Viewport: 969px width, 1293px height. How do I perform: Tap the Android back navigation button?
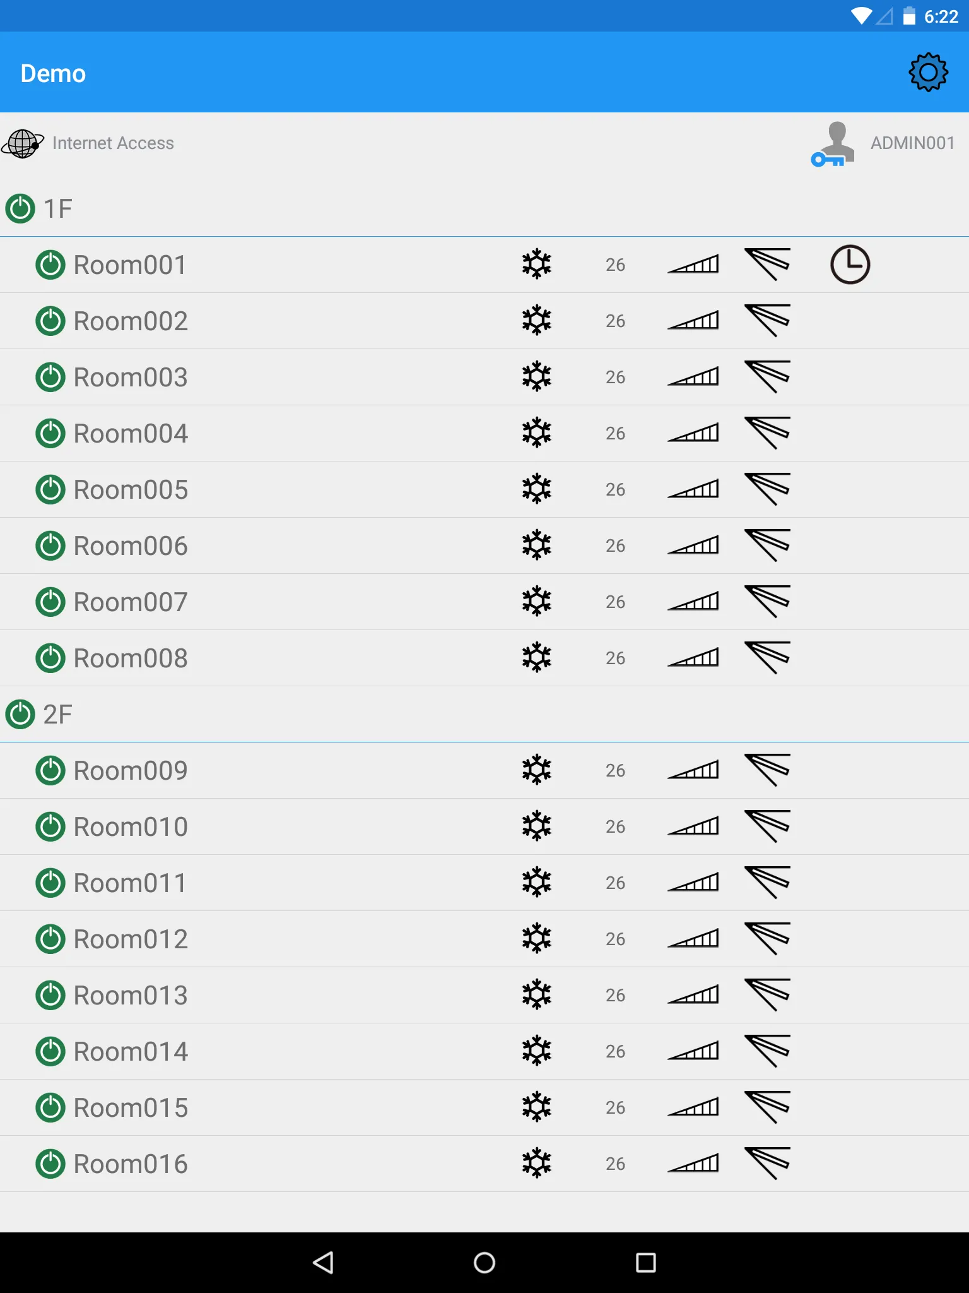tap(323, 1263)
